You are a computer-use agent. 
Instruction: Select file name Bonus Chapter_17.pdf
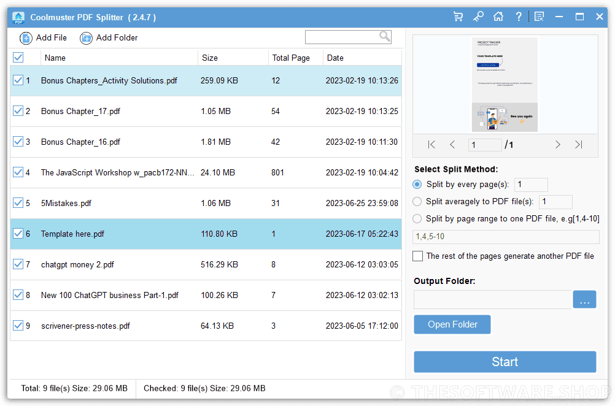pos(80,111)
